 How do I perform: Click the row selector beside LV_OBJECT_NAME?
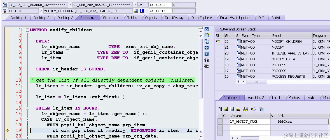[x=220, y=122]
